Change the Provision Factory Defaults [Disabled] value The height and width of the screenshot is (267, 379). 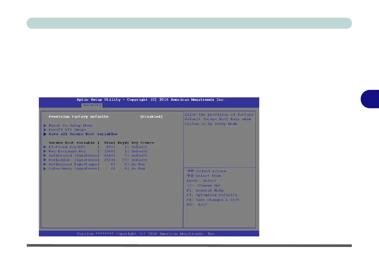tap(151, 117)
